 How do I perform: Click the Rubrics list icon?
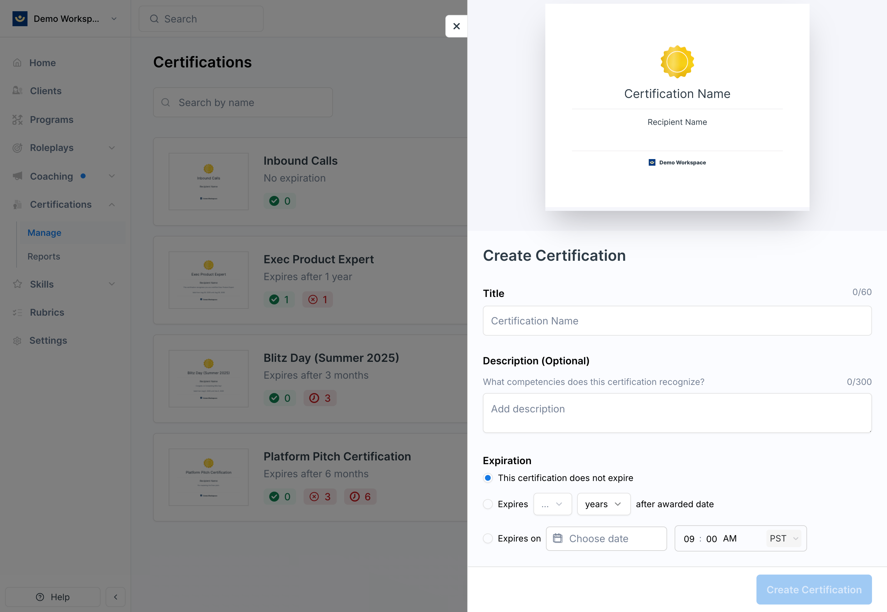[x=17, y=313]
